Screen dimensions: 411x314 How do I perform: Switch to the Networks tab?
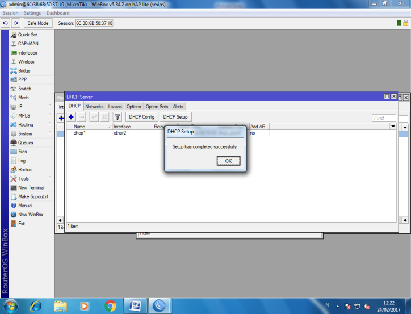click(94, 107)
